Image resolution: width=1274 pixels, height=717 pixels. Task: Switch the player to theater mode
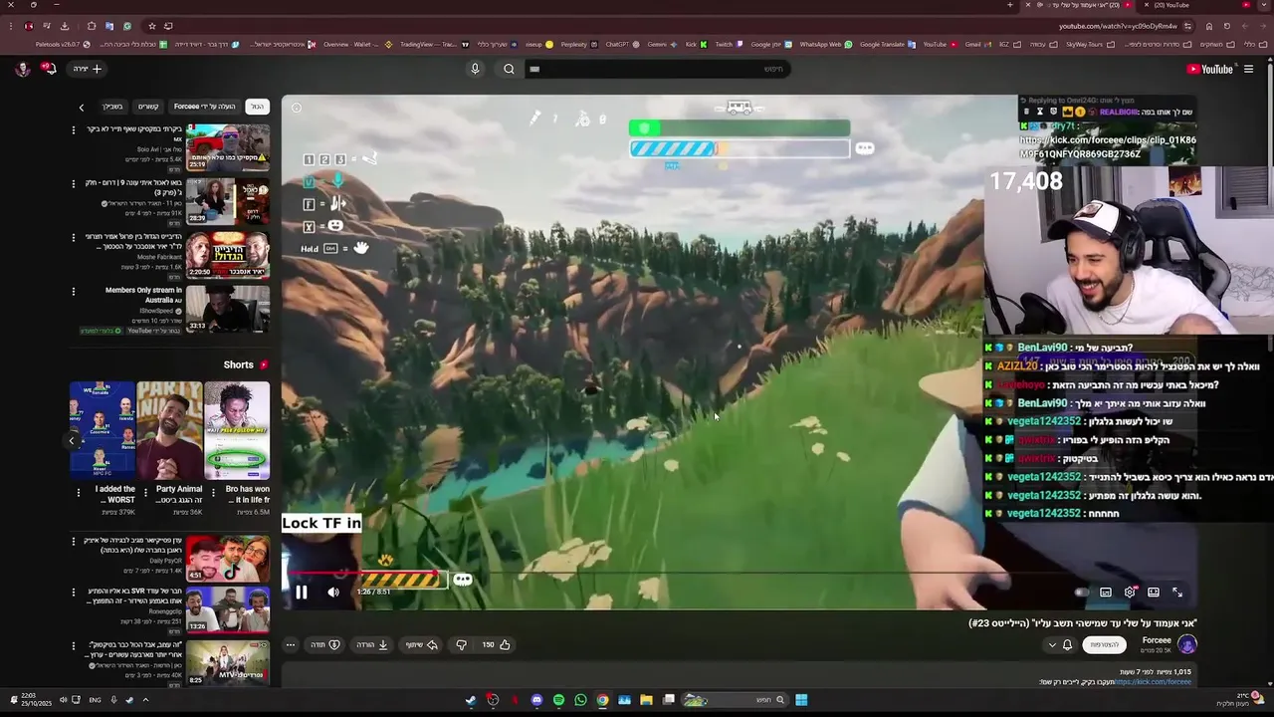tap(1154, 593)
